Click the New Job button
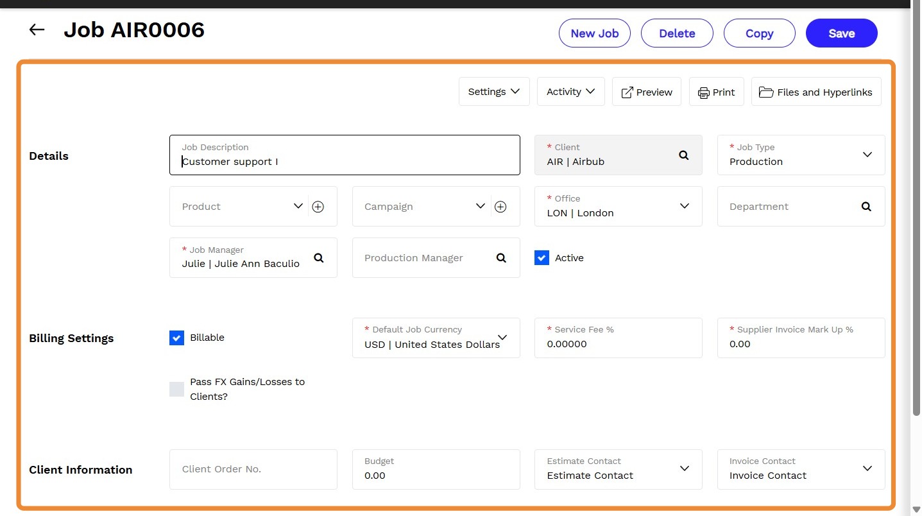Screen dimensions: 922x516 (x=595, y=33)
